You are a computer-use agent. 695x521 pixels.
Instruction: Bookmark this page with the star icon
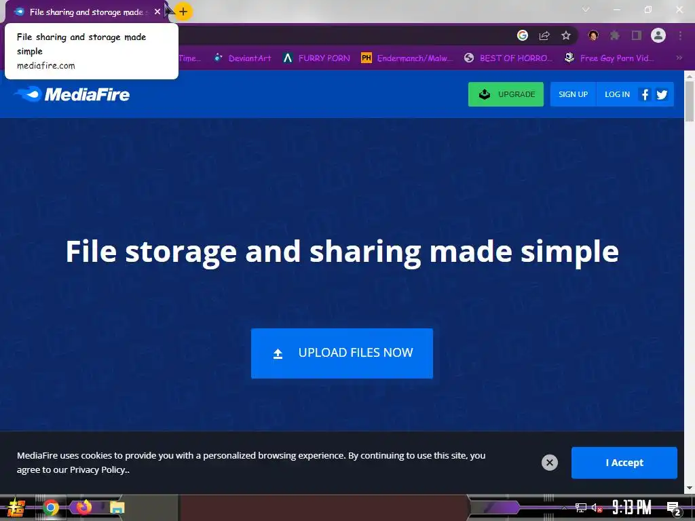tap(566, 35)
